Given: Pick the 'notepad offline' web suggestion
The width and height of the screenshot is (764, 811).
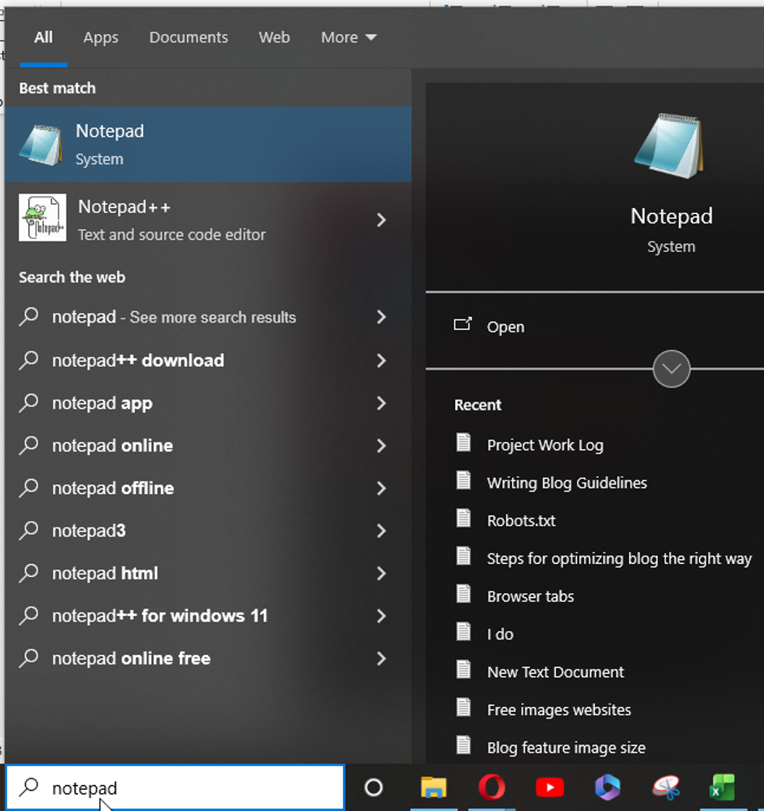Looking at the screenshot, I should click(x=208, y=488).
